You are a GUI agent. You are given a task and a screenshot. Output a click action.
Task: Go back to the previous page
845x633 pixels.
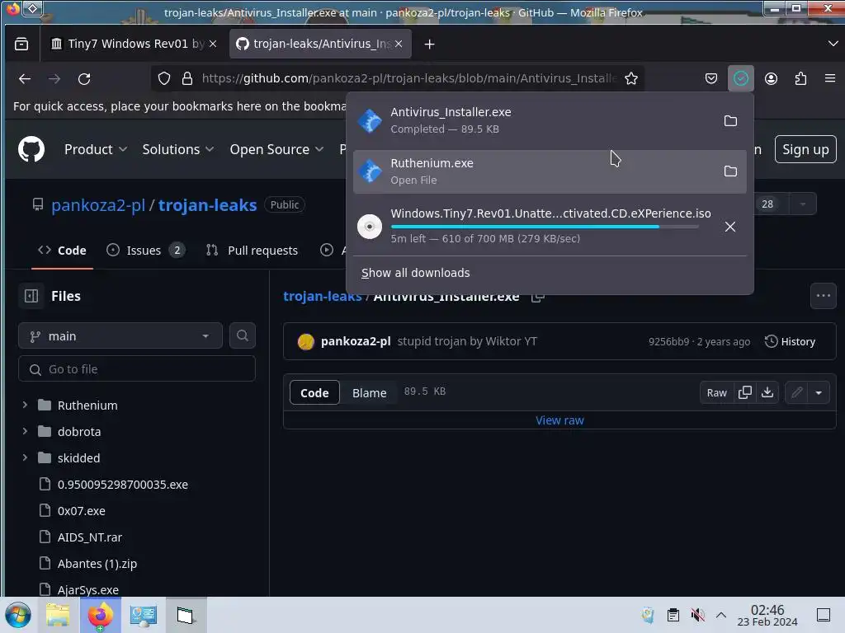(x=25, y=78)
